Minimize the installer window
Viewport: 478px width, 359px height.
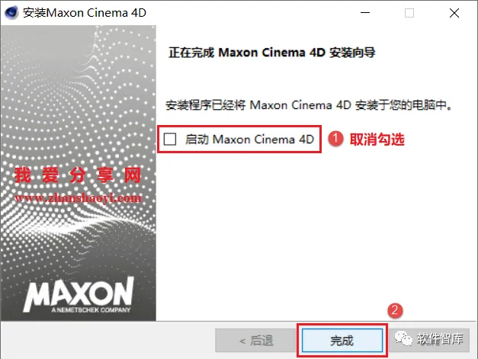[365, 13]
